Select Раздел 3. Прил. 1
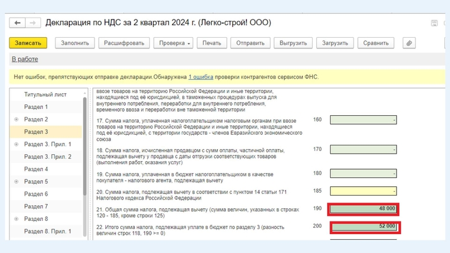 (48, 144)
